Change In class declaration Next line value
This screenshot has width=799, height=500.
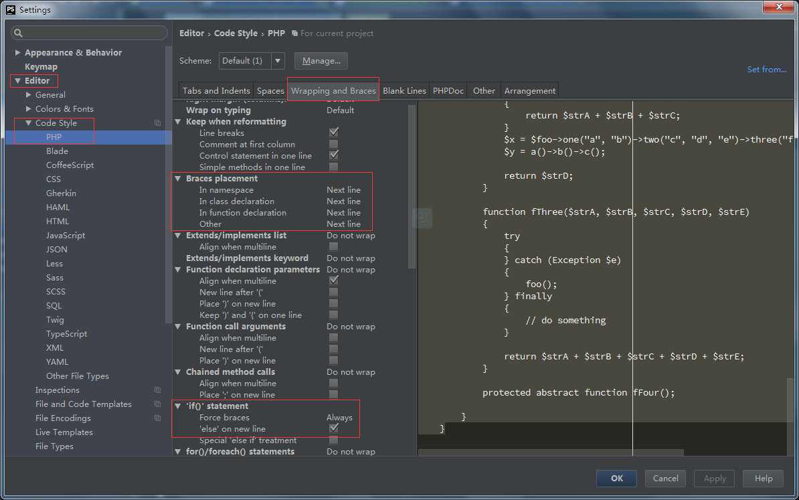tap(343, 201)
